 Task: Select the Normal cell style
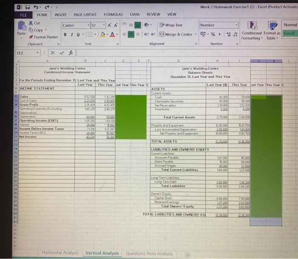(290, 25)
